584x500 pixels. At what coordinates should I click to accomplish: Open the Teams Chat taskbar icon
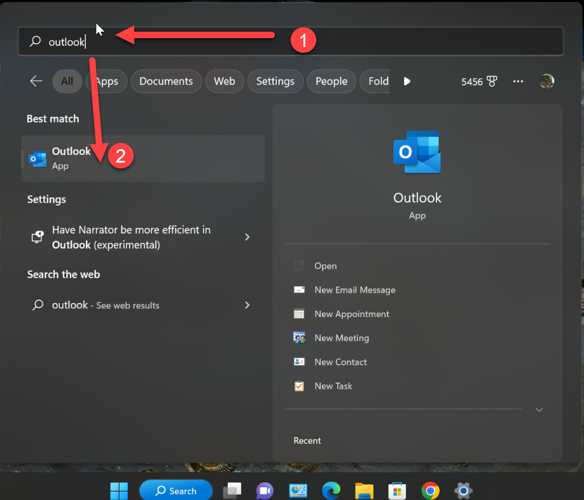265,490
